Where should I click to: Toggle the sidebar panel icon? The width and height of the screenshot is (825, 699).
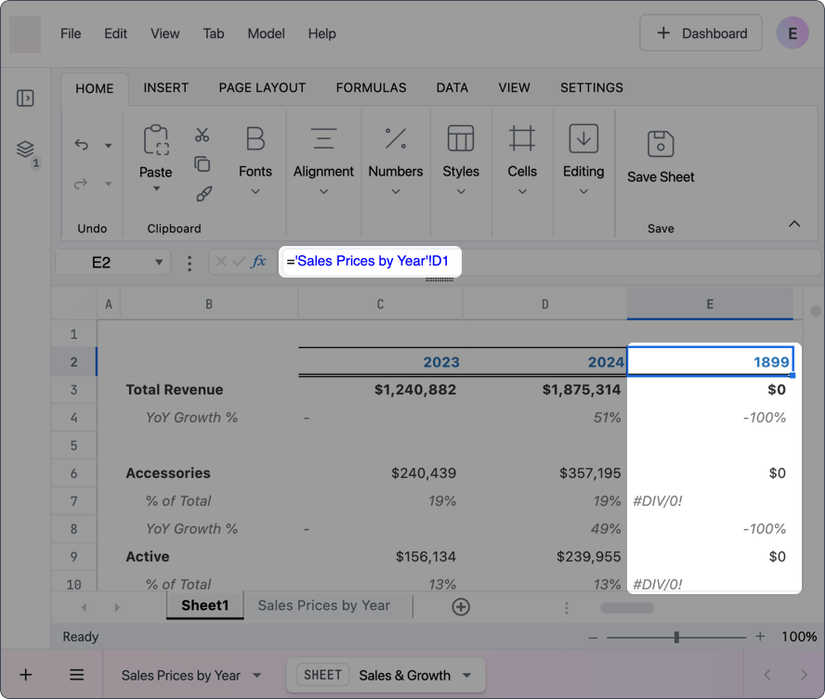[x=25, y=98]
